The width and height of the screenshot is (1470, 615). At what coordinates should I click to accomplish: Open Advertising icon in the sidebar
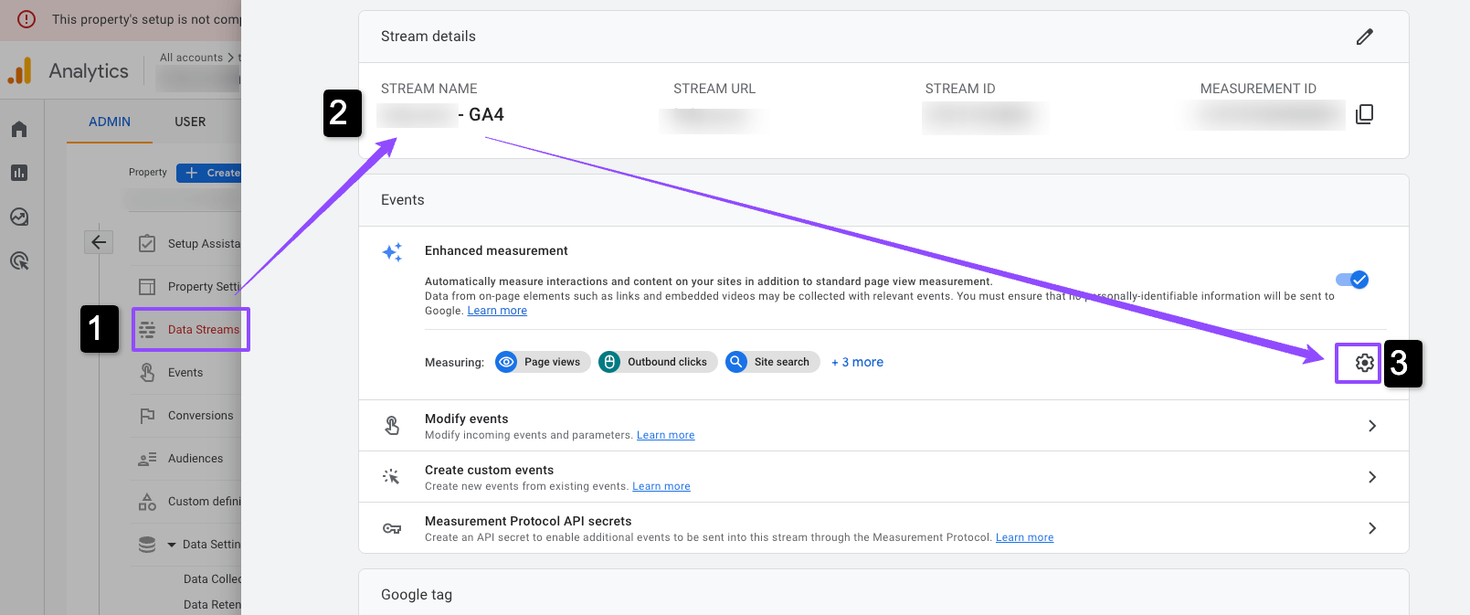pos(19,260)
